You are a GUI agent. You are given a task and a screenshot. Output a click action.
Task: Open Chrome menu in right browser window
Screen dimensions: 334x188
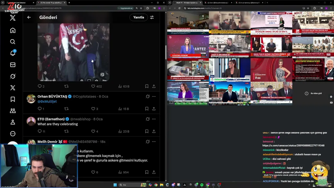(331, 8)
